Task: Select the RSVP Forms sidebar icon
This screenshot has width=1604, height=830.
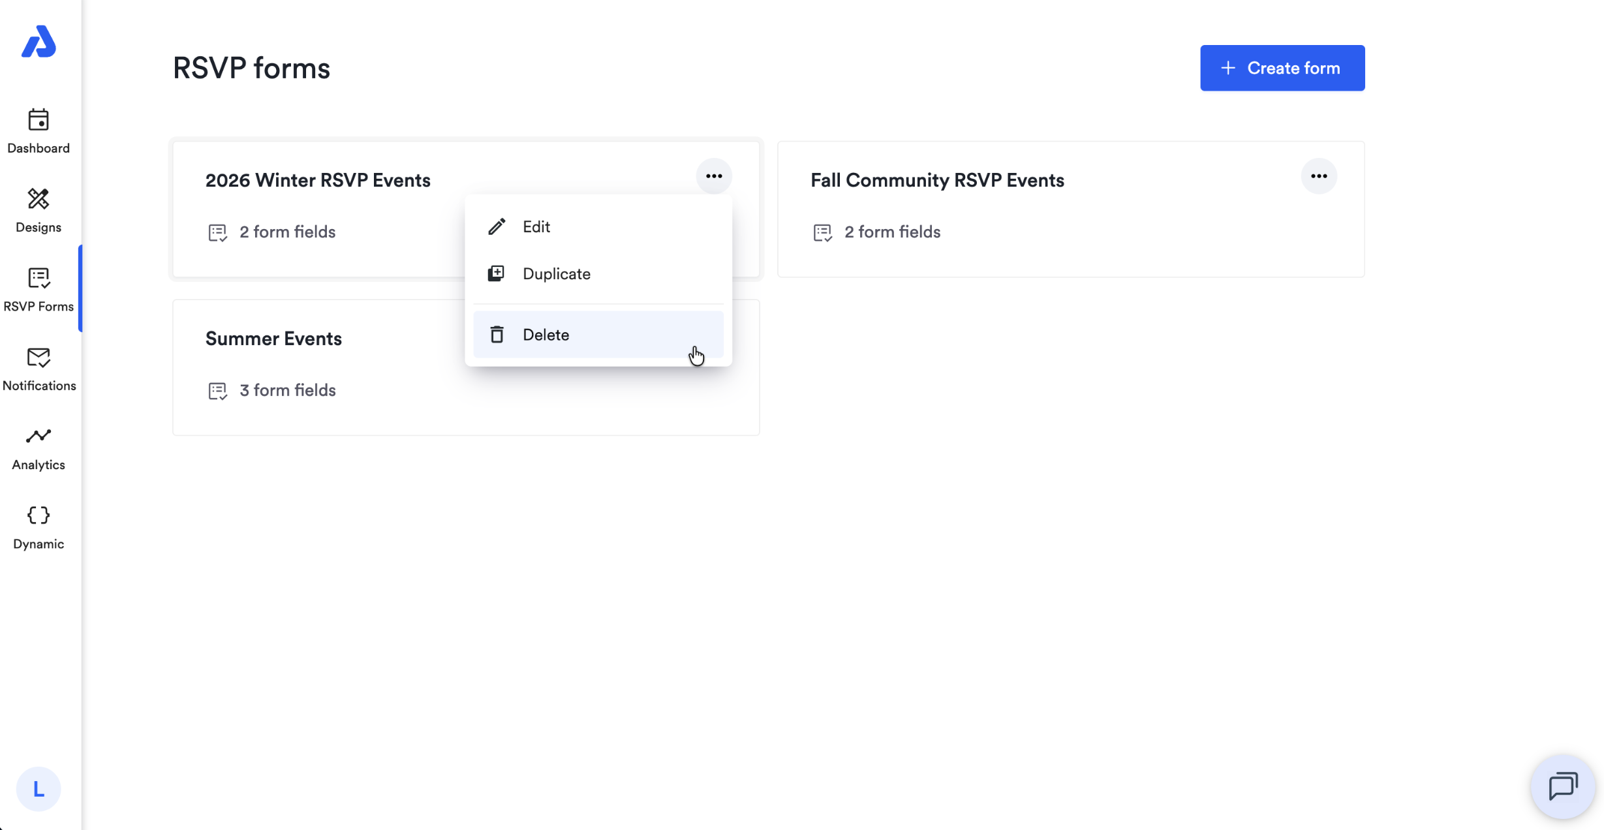Action: pos(39,278)
